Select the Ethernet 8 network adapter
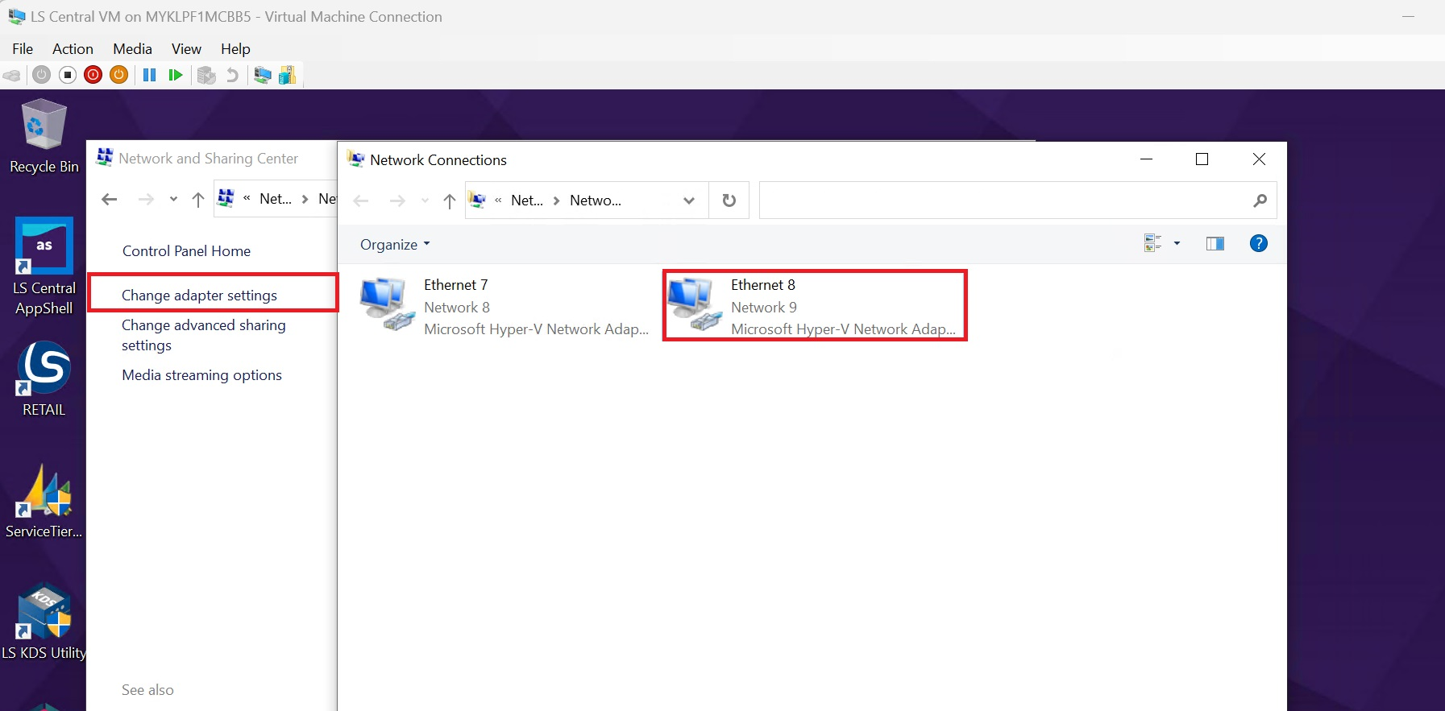This screenshot has height=711, width=1445. click(814, 306)
